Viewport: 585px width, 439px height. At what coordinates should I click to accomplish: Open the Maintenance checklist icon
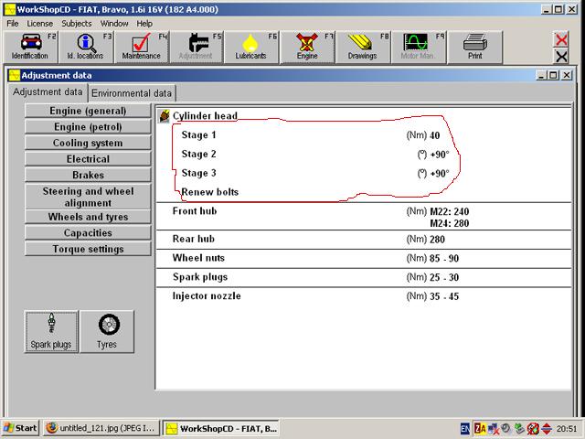(141, 46)
